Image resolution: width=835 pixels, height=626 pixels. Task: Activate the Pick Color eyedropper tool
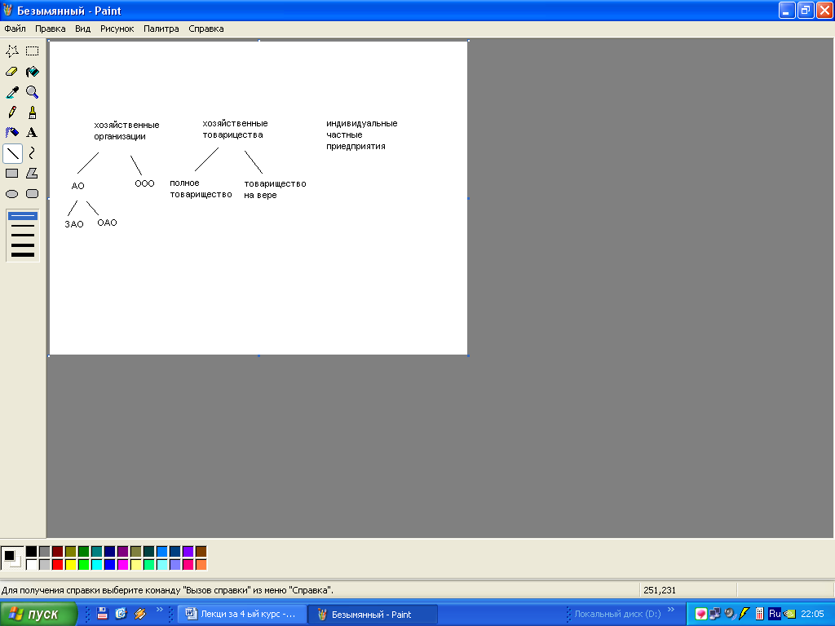12,92
